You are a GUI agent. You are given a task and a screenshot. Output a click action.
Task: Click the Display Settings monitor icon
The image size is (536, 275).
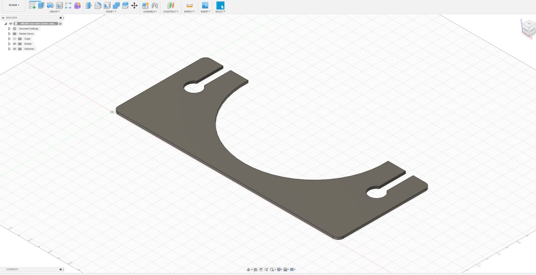point(279,270)
